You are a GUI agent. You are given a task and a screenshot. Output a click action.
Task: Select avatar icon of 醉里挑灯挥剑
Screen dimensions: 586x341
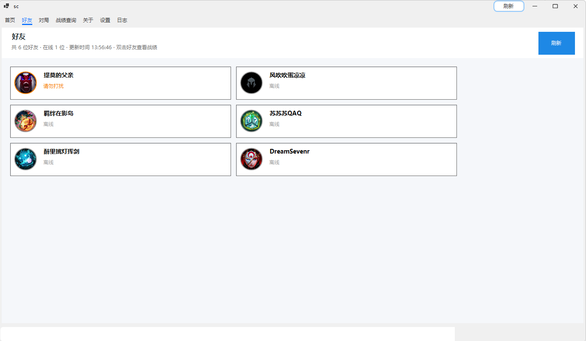tap(25, 159)
